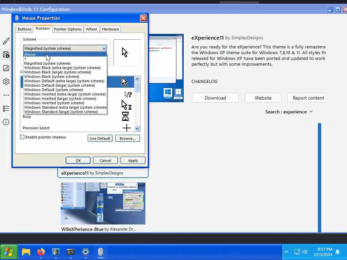
Task: Click the eXperience11 large preview image
Action: coord(166,68)
